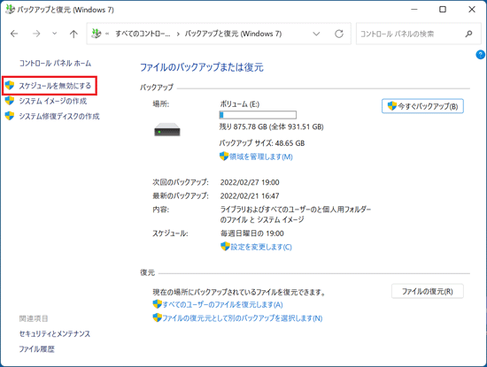Go back with the left arrow button
487x367 pixels.
pos(14,34)
